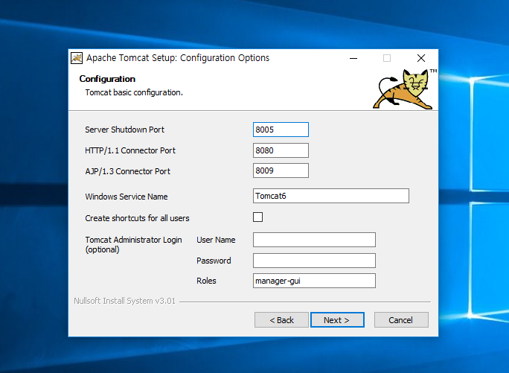This screenshot has width=509, height=373.
Task: Click the Server Shutdown Port label
Action: coord(125,130)
